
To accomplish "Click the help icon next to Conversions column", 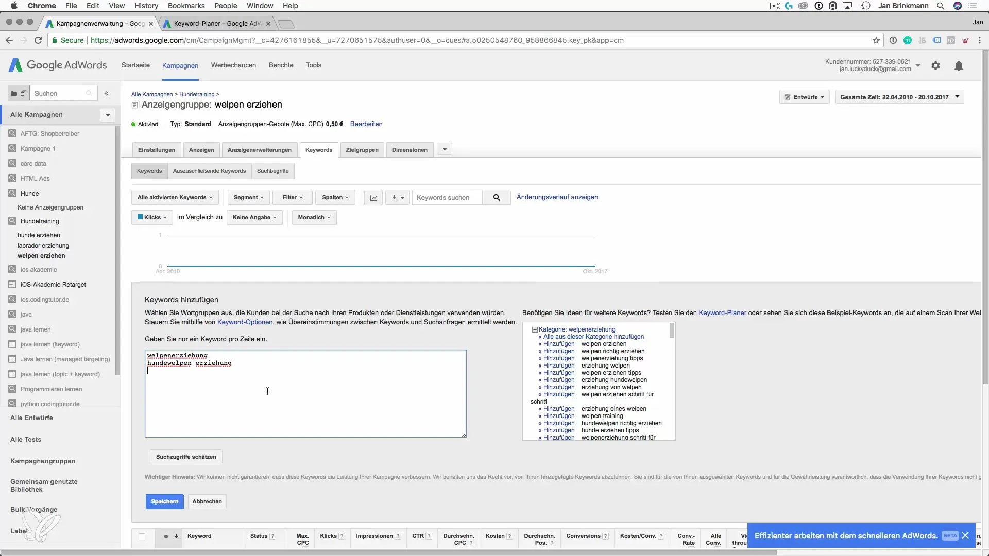I will click(x=606, y=536).
